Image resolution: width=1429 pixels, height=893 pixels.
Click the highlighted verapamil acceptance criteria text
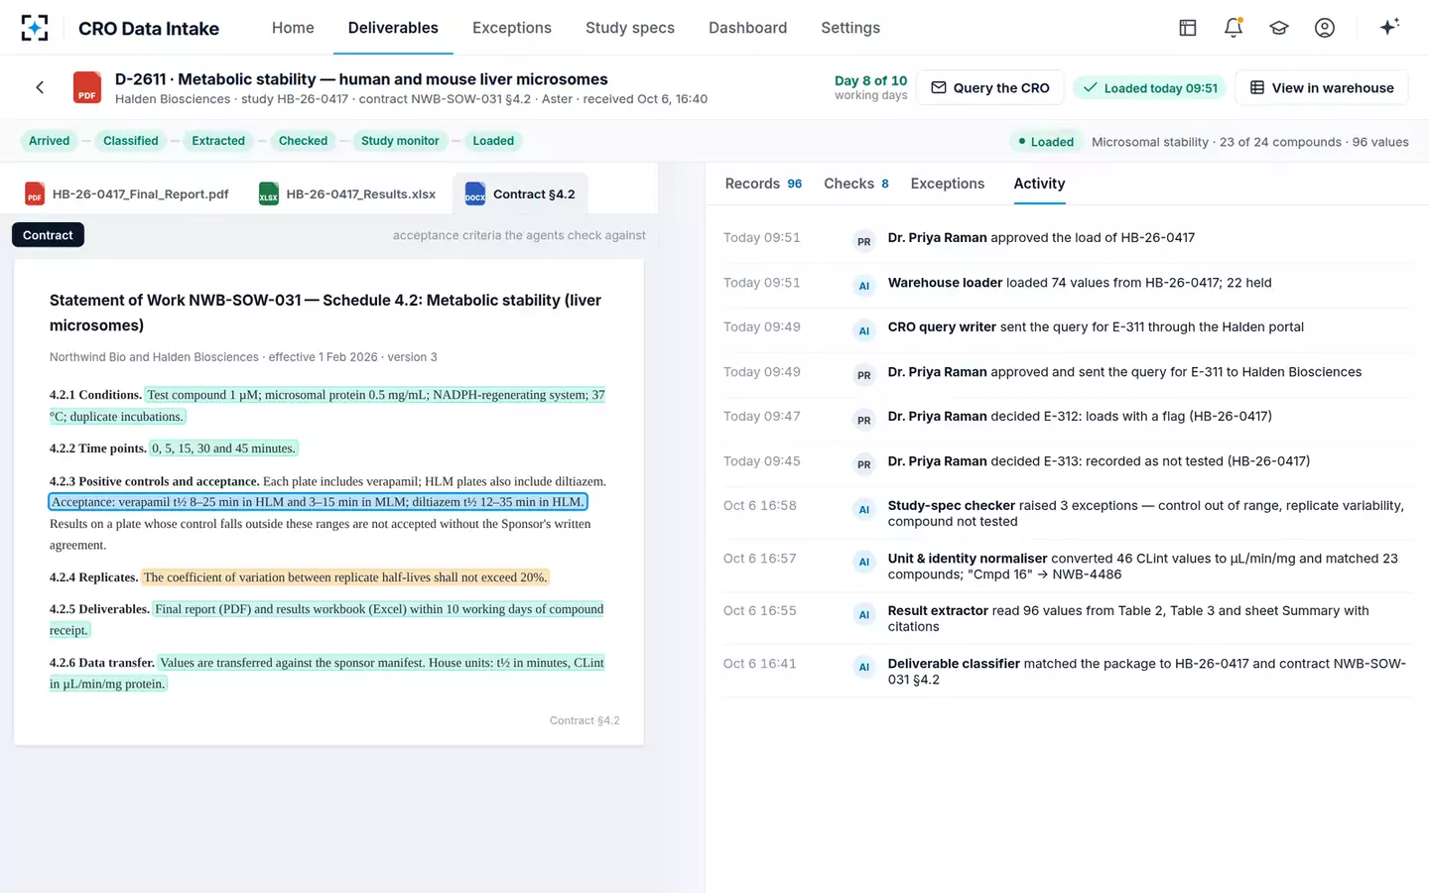pos(318,502)
